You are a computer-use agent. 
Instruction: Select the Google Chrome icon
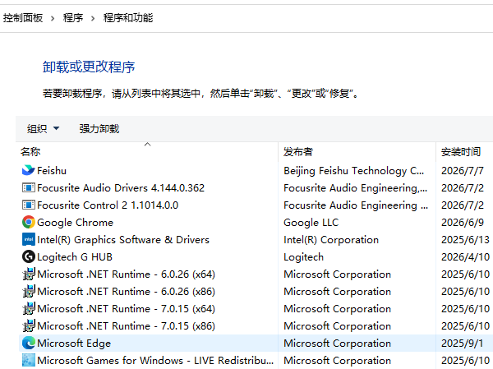tap(28, 222)
